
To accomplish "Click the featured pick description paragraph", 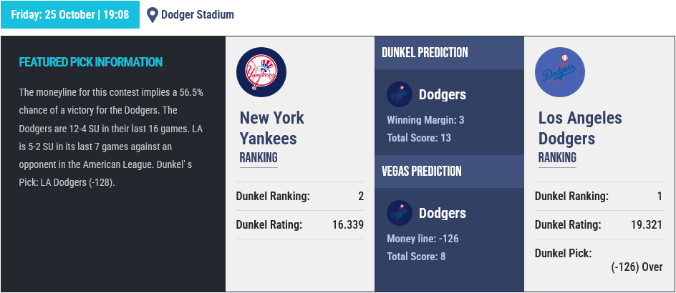I will coord(111,137).
